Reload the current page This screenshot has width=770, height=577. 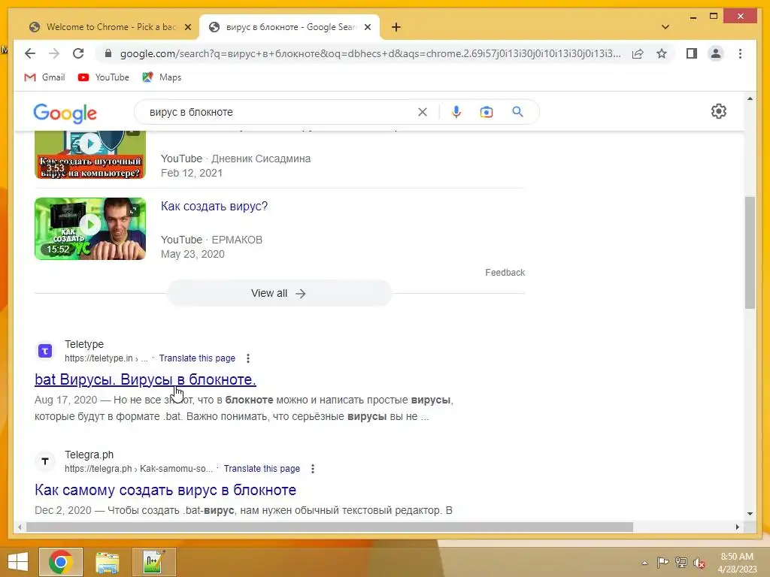78,53
